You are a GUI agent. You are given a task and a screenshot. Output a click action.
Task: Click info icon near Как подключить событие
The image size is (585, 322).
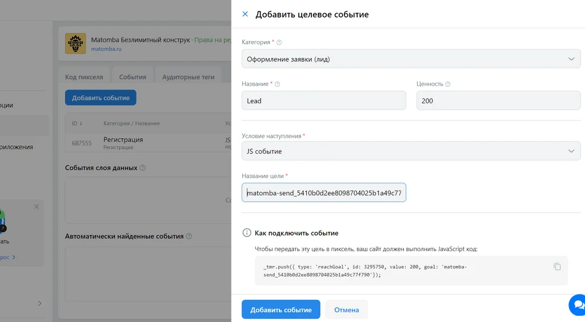point(247,233)
